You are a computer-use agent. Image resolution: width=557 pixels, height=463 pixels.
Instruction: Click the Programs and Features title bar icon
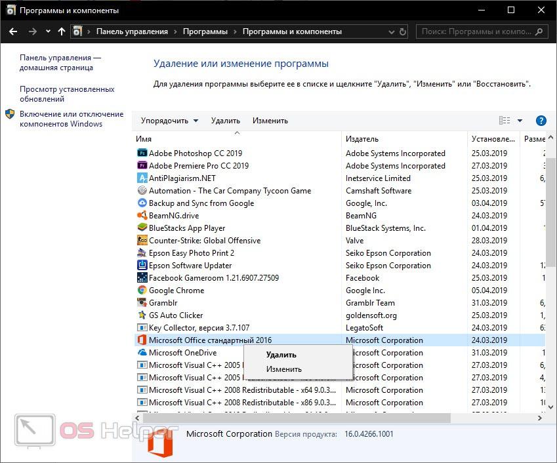[x=11, y=10]
